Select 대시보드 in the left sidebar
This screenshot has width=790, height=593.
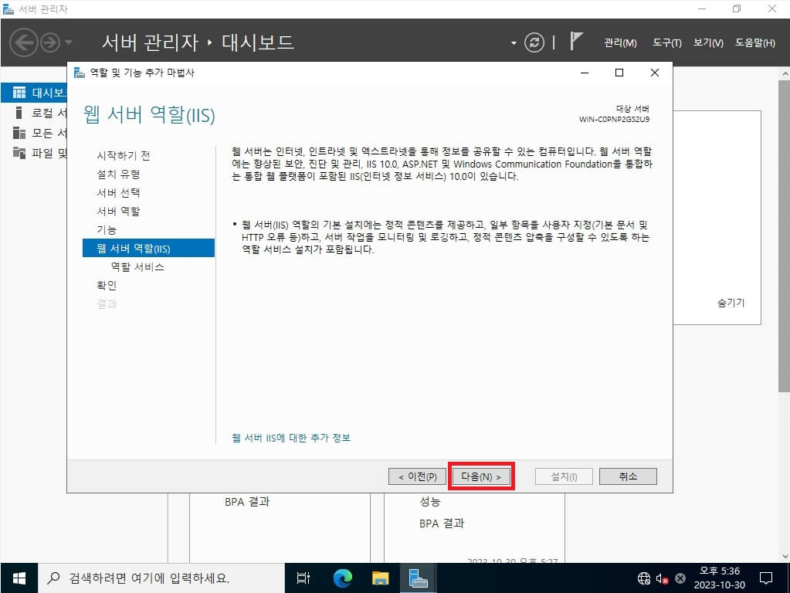click(x=34, y=93)
